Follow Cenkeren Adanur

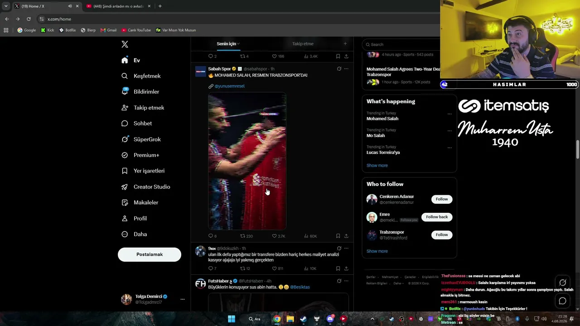pyautogui.click(x=442, y=199)
